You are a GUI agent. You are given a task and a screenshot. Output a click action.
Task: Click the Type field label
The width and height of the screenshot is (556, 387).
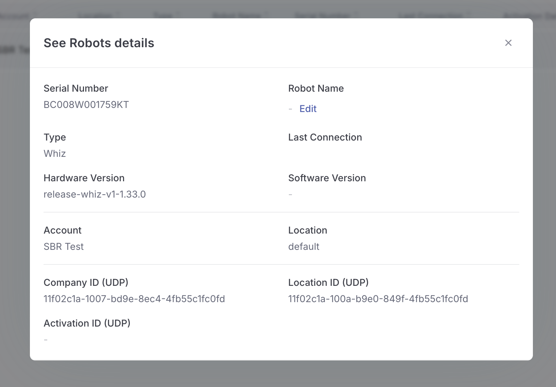tap(55, 137)
